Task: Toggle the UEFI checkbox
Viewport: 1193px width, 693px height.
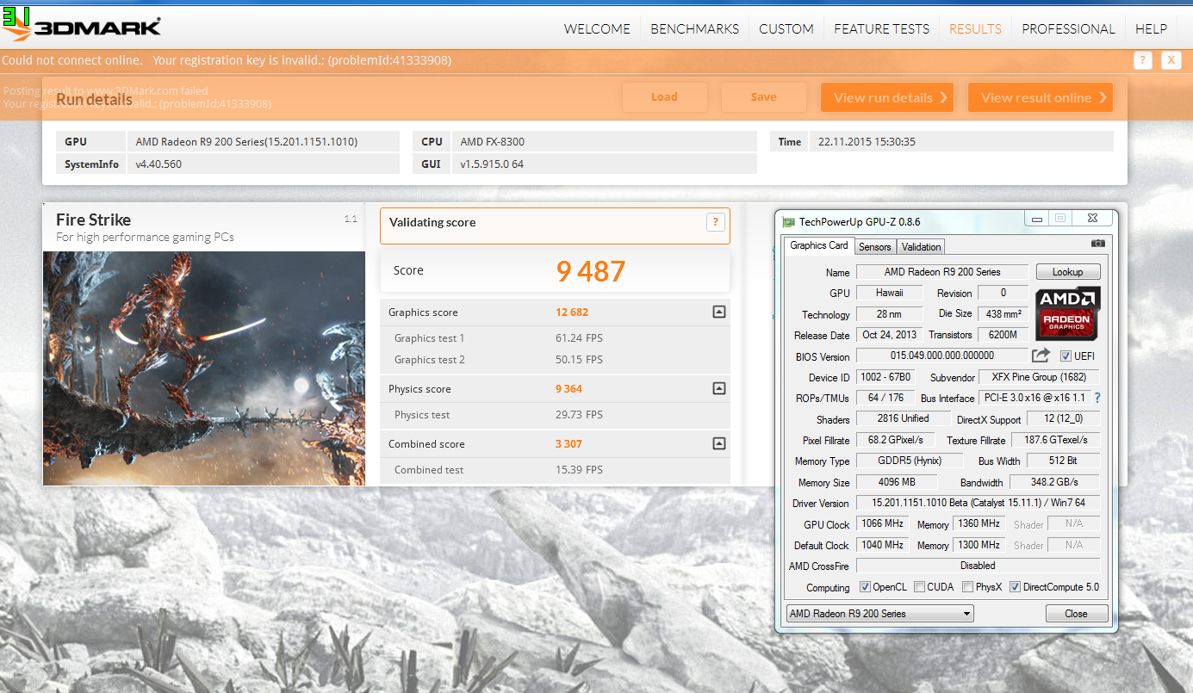Action: (1066, 356)
